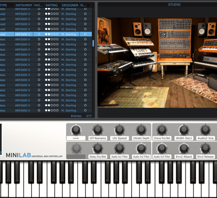The height and width of the screenshot is (198, 217).
Task: Sort by the FAVO... column header
Action: (38, 5)
